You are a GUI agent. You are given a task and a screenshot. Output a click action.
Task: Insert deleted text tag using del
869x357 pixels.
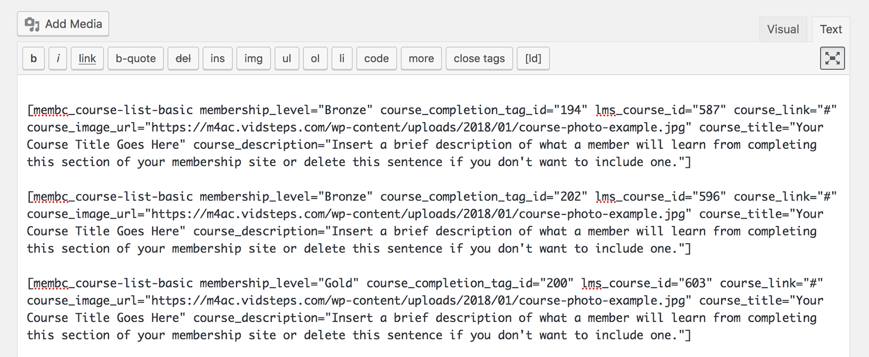pos(183,58)
